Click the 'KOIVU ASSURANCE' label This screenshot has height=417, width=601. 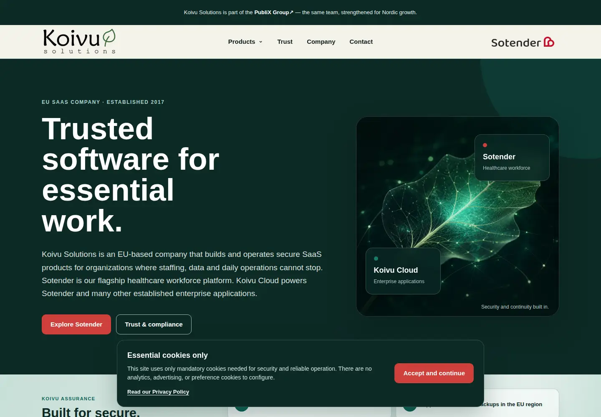coord(68,399)
